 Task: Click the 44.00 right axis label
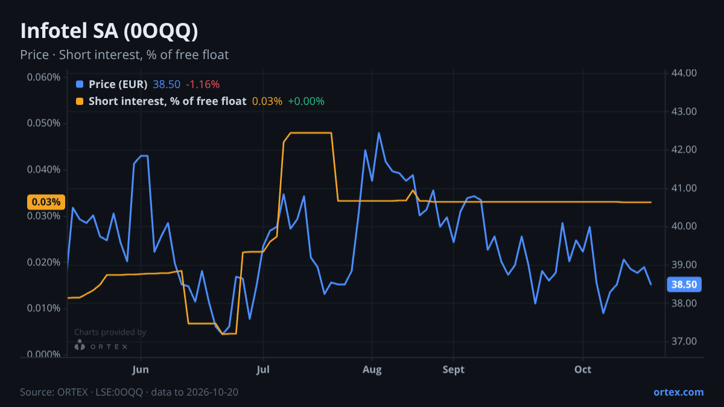pyautogui.click(x=684, y=73)
